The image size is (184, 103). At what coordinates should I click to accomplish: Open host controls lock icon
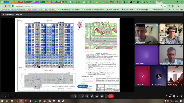(181, 96)
